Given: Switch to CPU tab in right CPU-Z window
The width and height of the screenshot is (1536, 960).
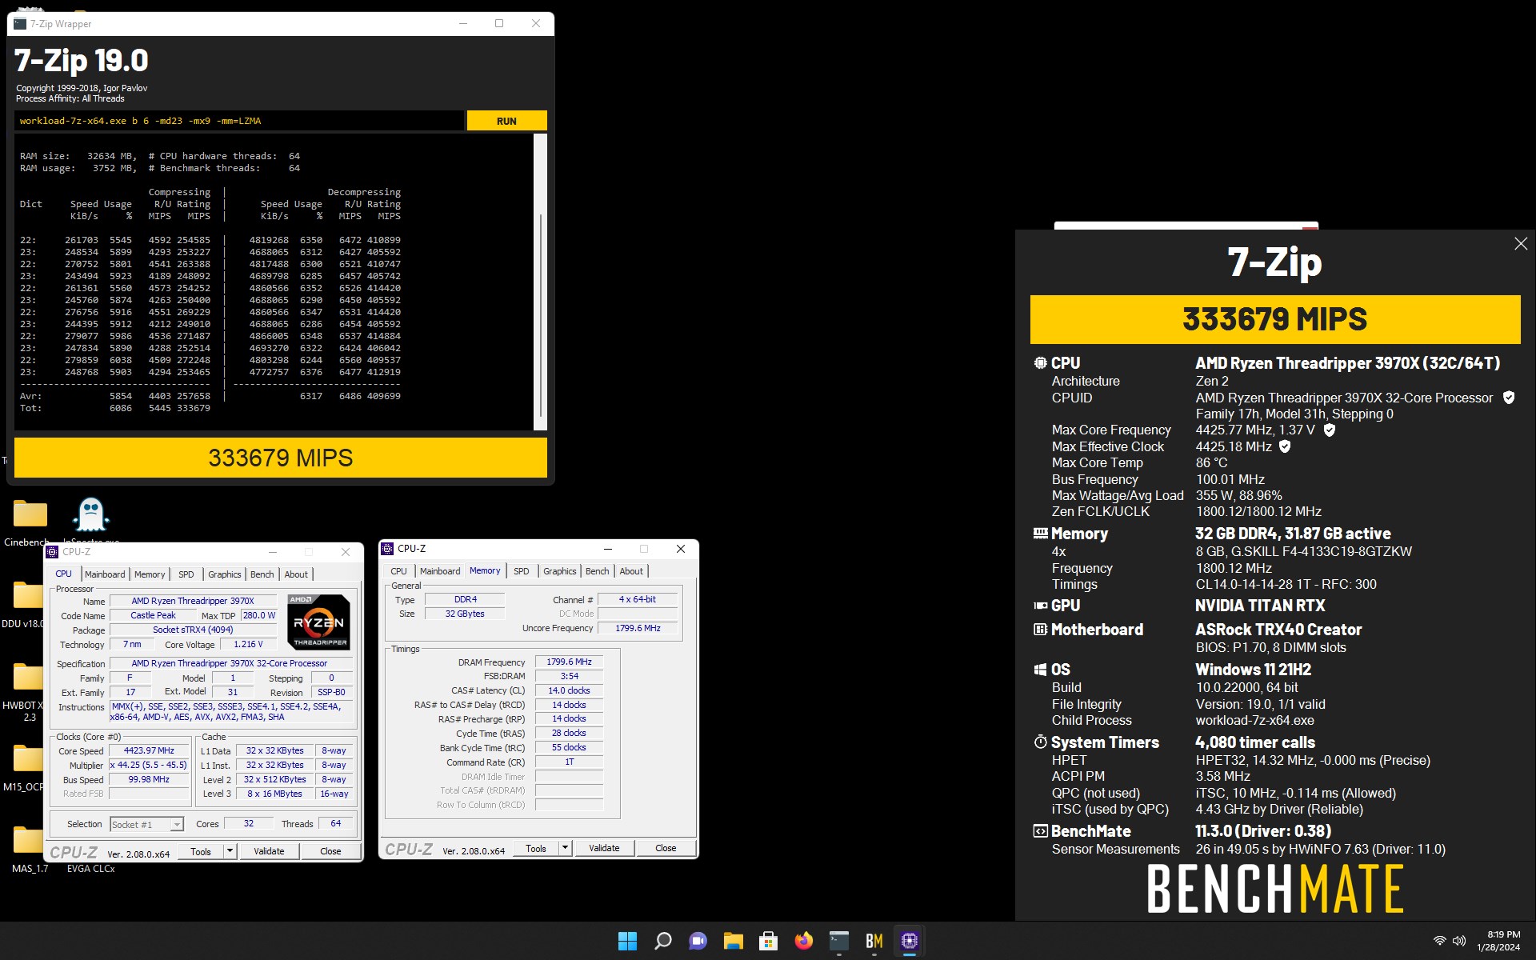Looking at the screenshot, I should [398, 571].
